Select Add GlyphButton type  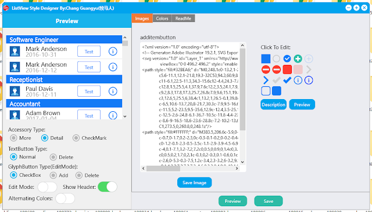click(53, 176)
